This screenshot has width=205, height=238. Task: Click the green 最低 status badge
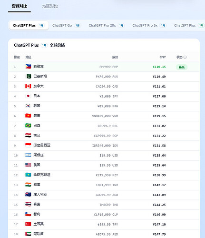click(182, 67)
